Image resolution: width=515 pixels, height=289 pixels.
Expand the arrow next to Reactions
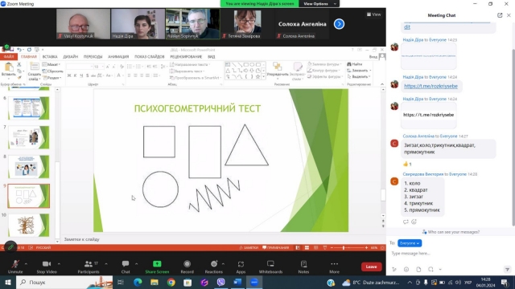coord(223,264)
